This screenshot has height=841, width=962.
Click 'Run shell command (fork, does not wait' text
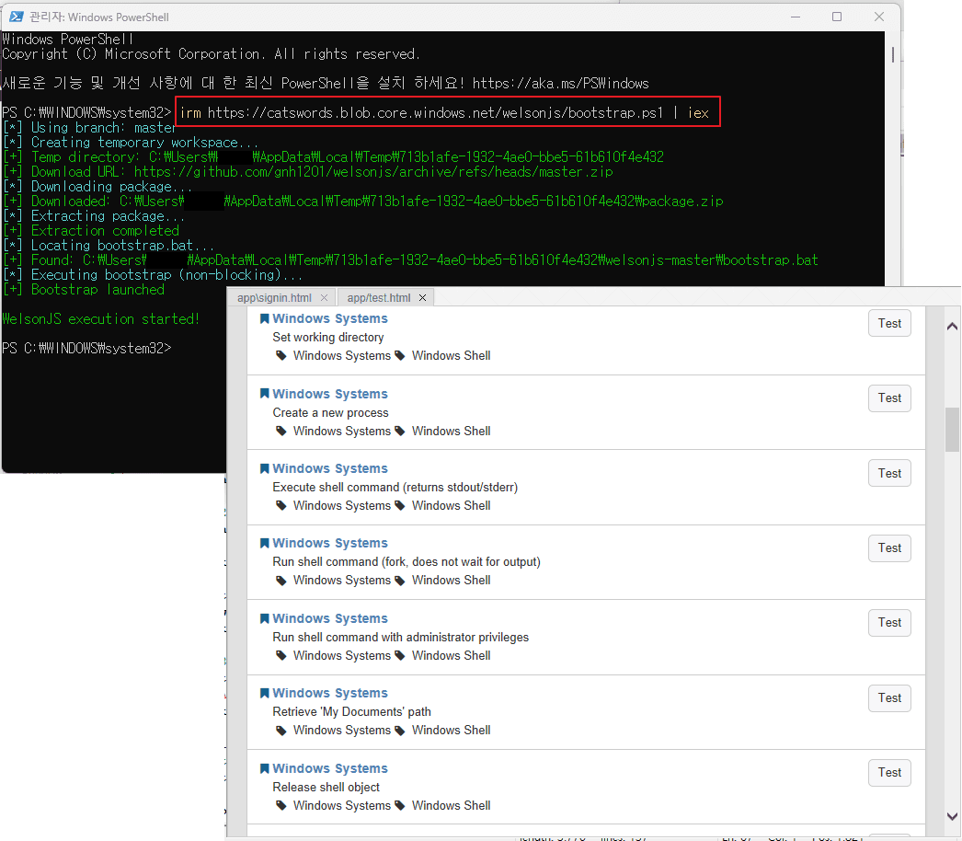click(x=407, y=562)
